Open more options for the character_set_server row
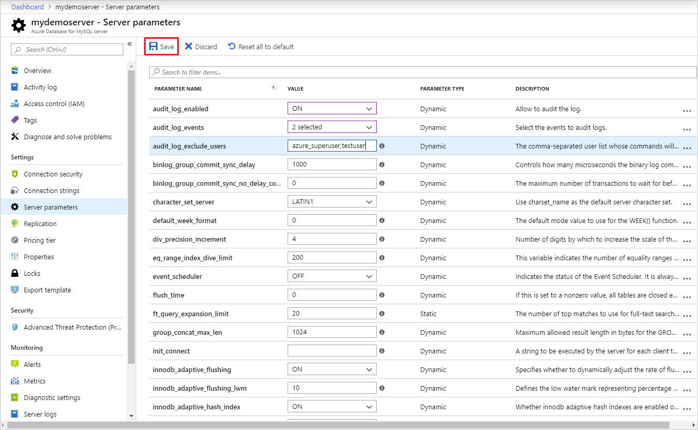 687,203
